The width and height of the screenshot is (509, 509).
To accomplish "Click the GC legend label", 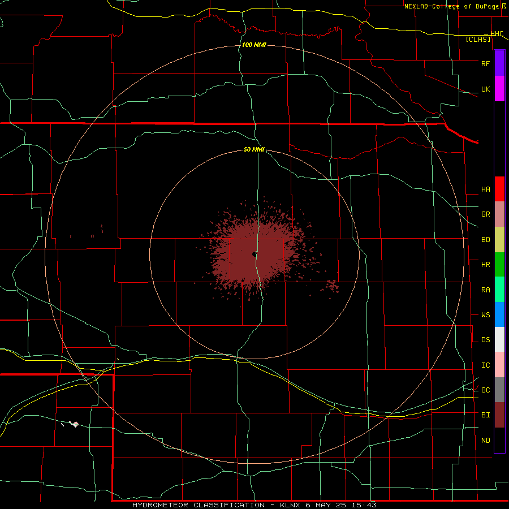I will (x=485, y=390).
